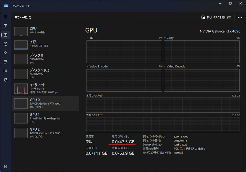Minimize the Task Manager window

220,3
